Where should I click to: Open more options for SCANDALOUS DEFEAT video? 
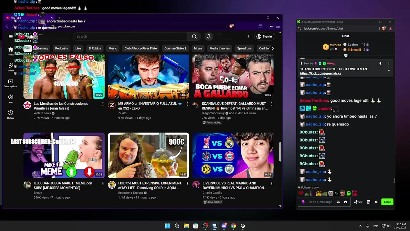[272, 104]
